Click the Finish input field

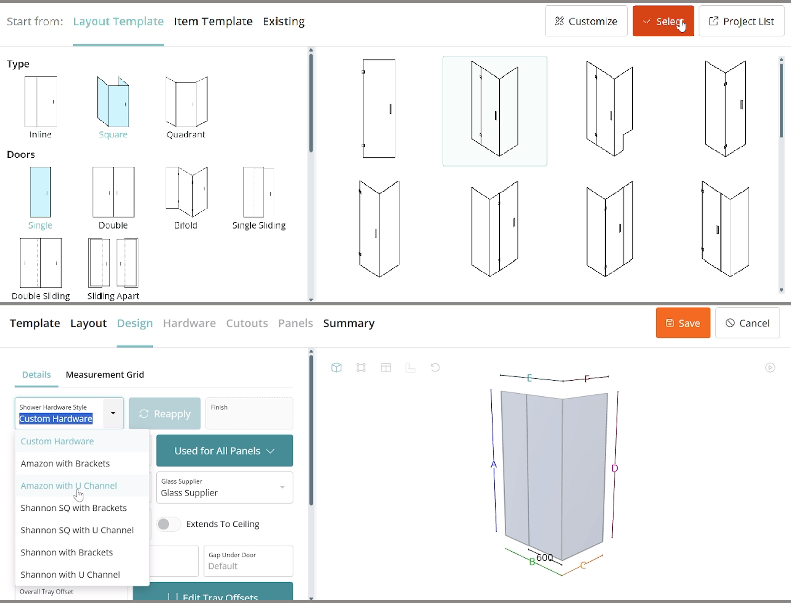(249, 413)
